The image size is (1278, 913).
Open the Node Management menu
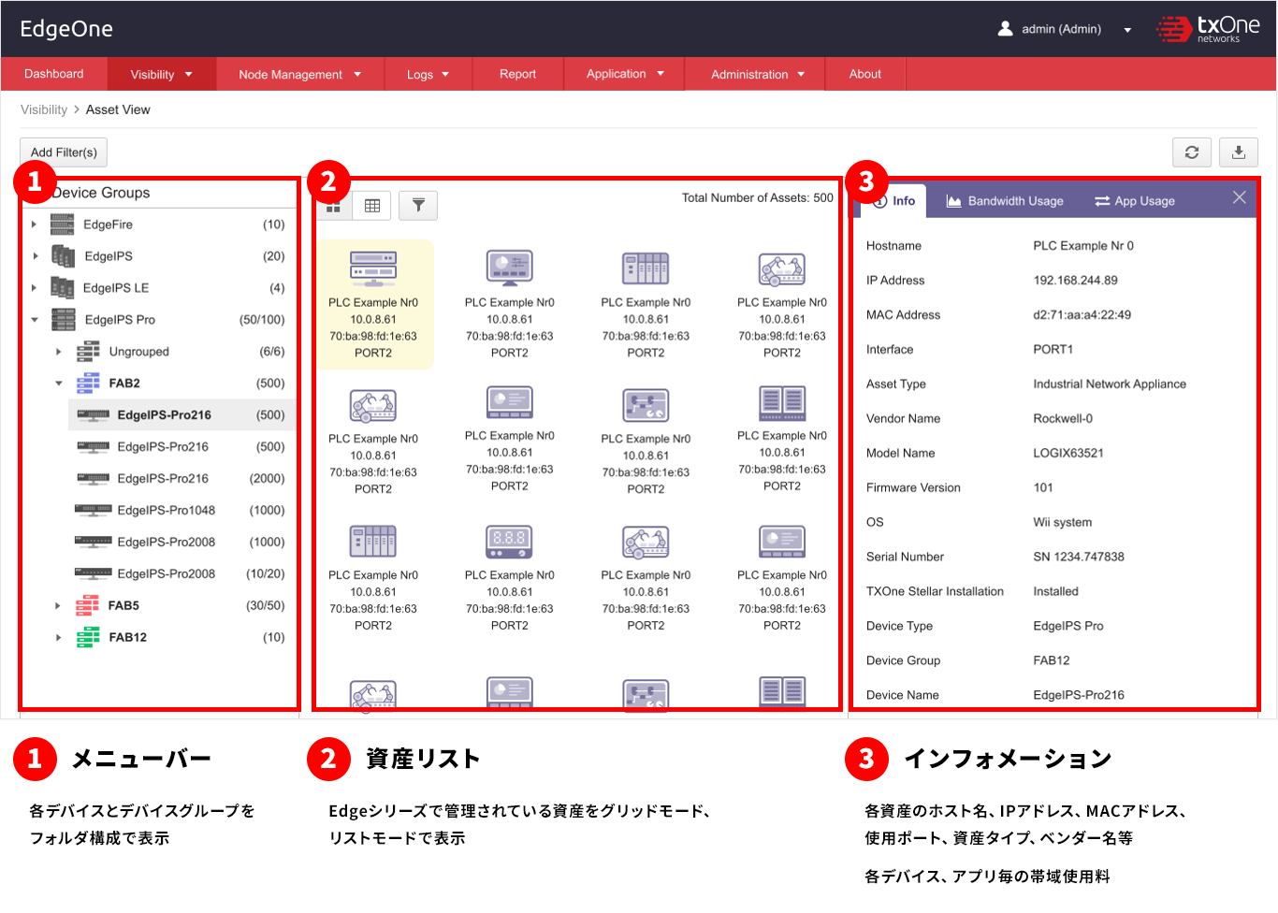(x=299, y=74)
